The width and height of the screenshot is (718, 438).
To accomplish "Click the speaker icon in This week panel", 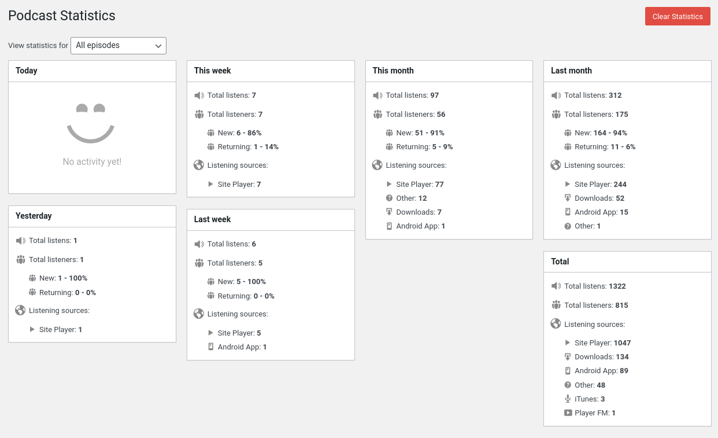I will point(199,95).
